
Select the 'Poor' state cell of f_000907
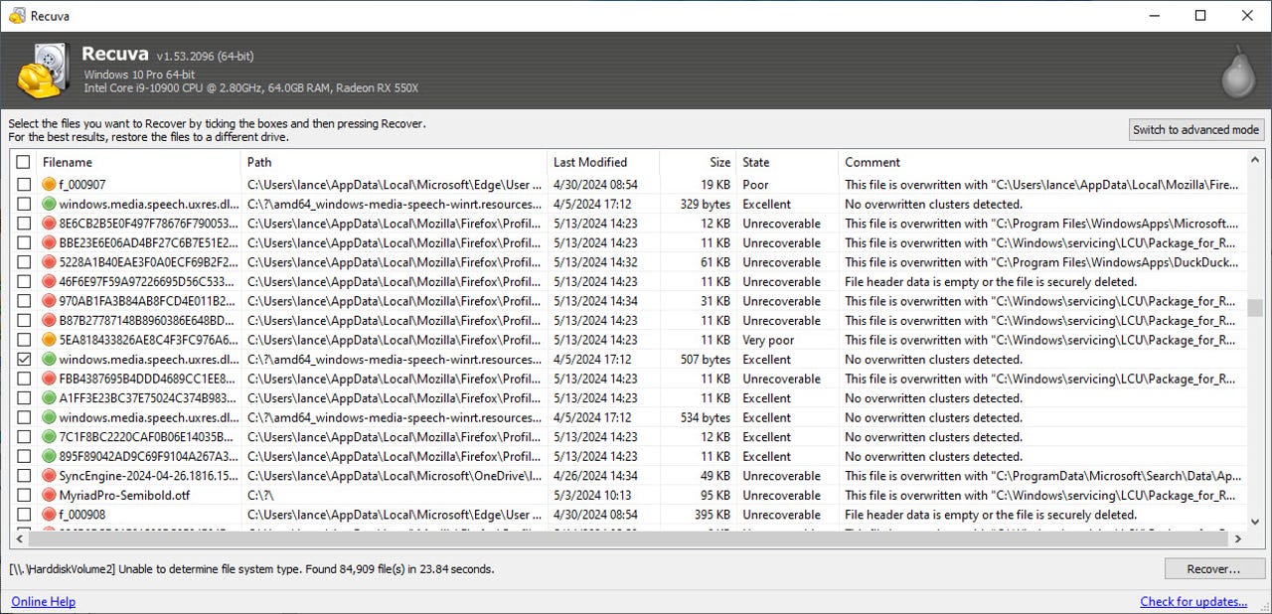755,185
